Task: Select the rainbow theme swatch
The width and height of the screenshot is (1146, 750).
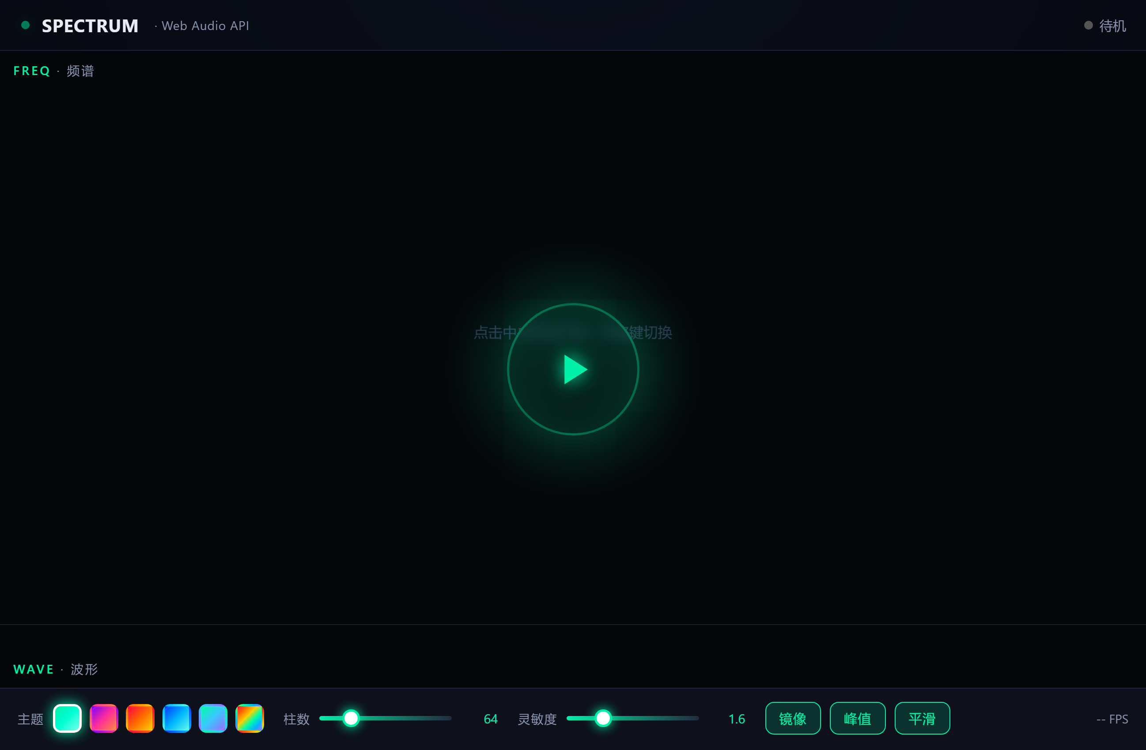Action: click(x=250, y=718)
